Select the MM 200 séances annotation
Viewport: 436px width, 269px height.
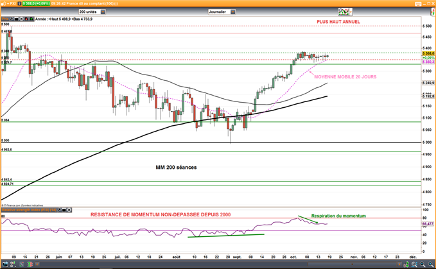pos(176,168)
